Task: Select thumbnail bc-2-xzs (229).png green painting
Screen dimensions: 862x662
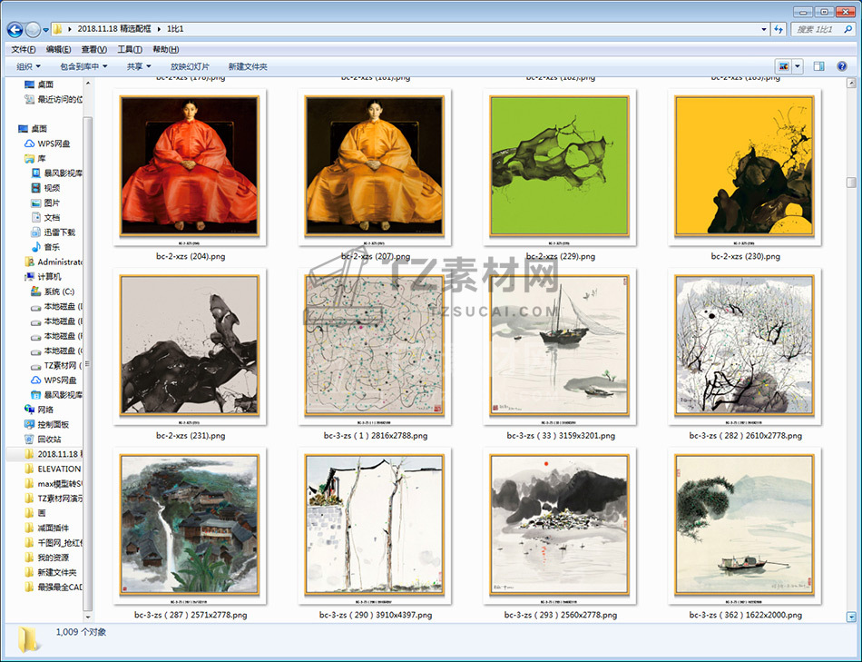Action: pos(559,166)
